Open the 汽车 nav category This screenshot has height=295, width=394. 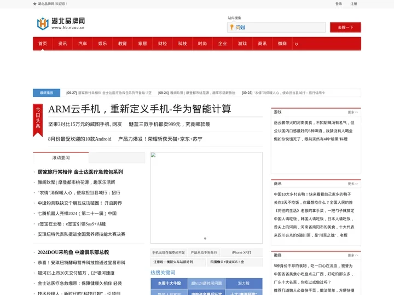click(83, 44)
